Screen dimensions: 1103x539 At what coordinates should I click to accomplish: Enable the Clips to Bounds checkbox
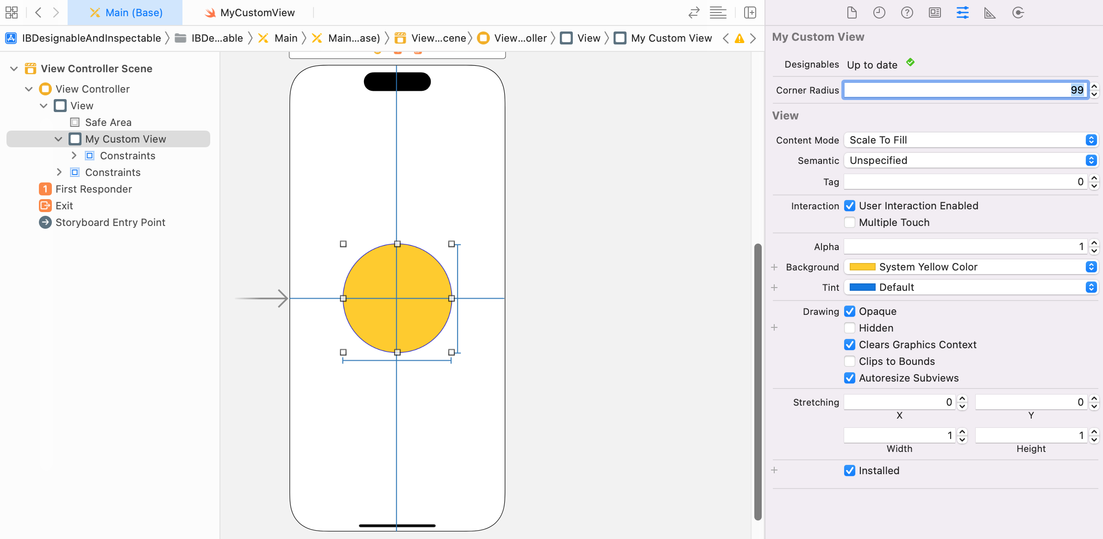[x=849, y=361]
